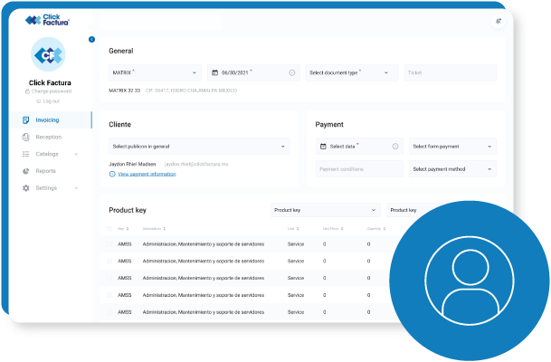
Task: Click the Reports pie chart icon
Action: pyautogui.click(x=25, y=171)
